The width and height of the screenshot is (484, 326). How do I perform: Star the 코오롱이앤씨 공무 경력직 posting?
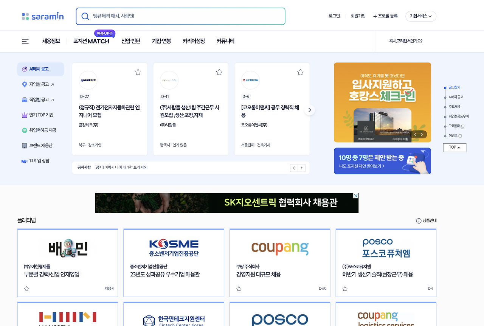[x=300, y=71]
